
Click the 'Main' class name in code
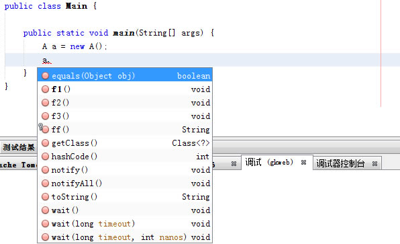pos(77,6)
